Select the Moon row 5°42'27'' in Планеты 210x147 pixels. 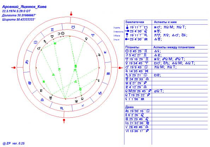tap(136, 55)
